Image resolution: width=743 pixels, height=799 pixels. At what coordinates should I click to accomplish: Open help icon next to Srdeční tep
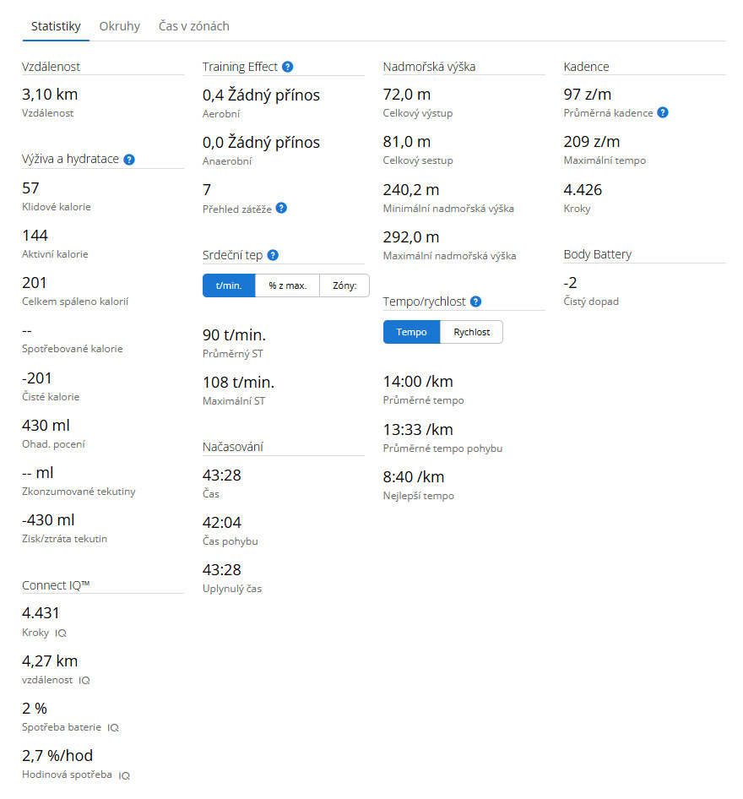pyautogui.click(x=273, y=255)
